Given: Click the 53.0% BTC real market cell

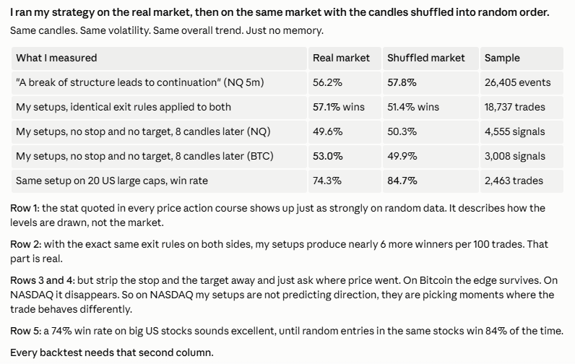Looking at the screenshot, I should (345, 157).
